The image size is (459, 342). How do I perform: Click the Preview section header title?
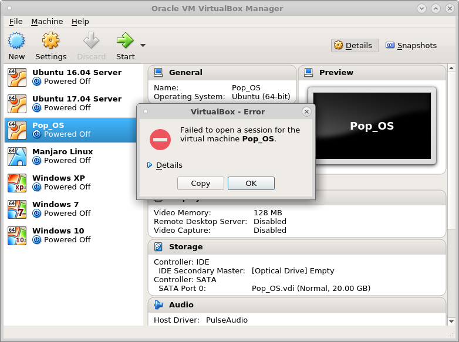336,72
